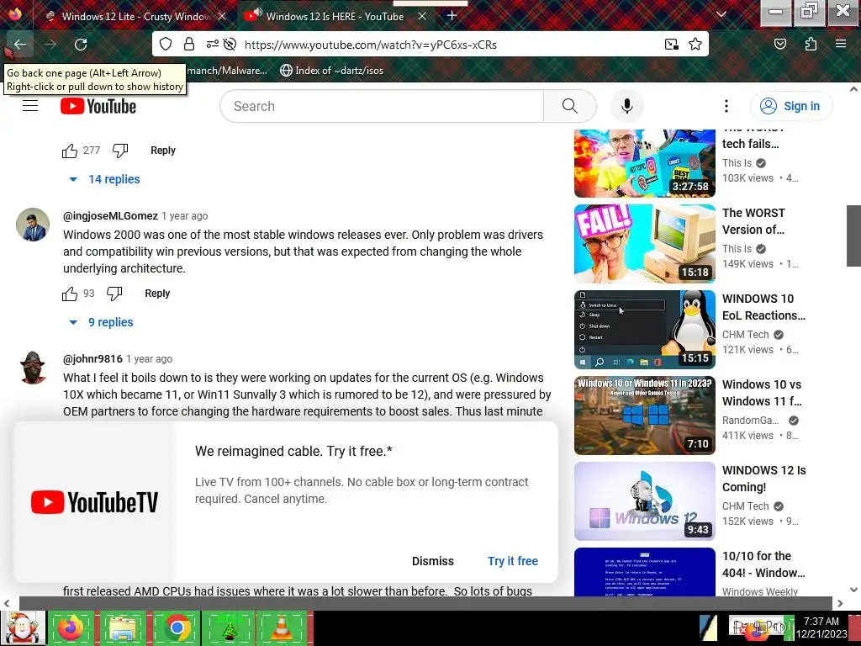Click Try it free for YouTube TV
861x646 pixels.
(x=513, y=561)
